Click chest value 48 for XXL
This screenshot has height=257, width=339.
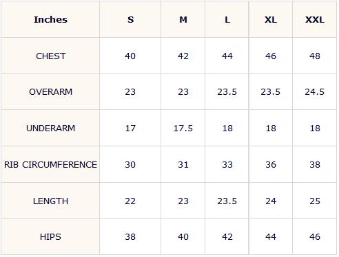[x=315, y=56]
